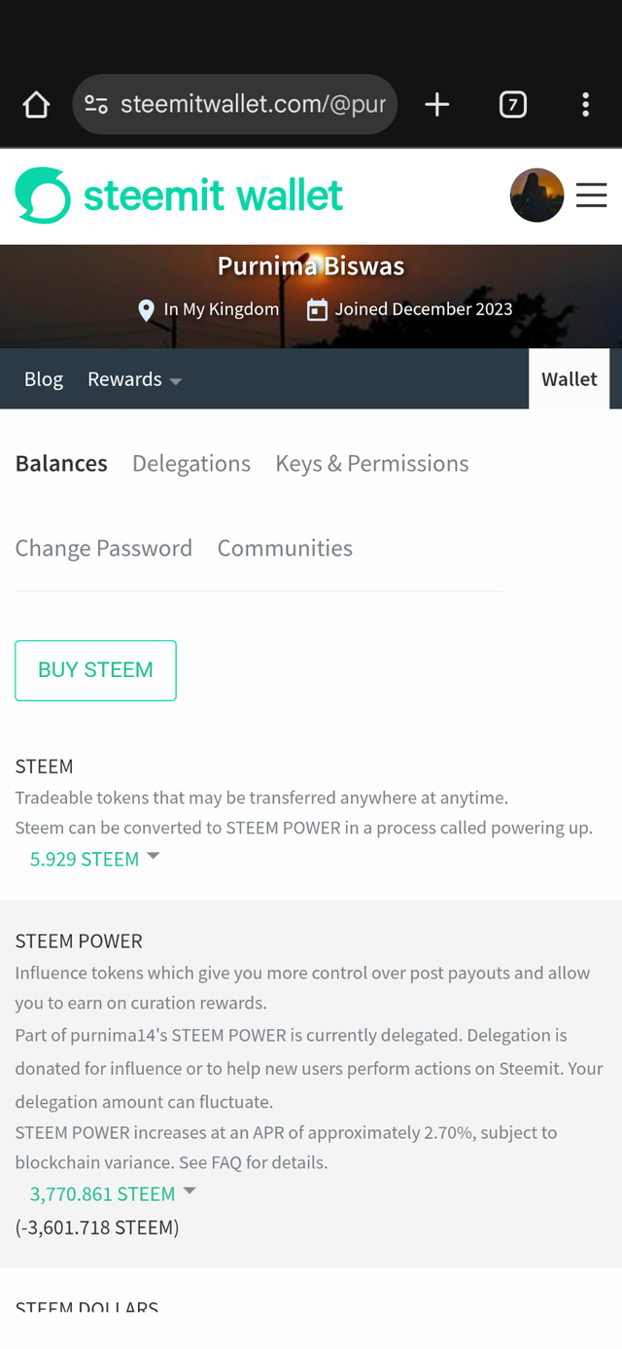Open the hamburger menu icon

point(591,195)
